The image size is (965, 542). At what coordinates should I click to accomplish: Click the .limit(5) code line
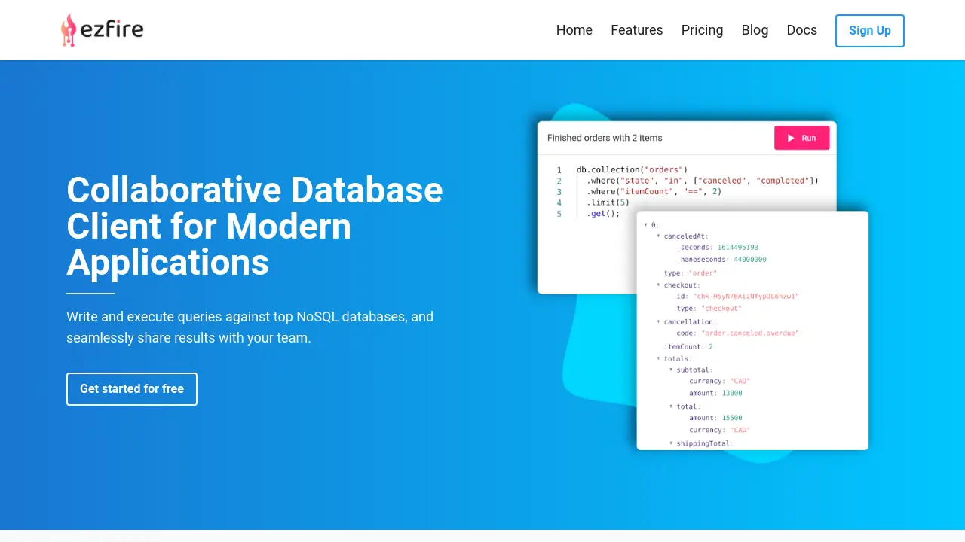(609, 202)
